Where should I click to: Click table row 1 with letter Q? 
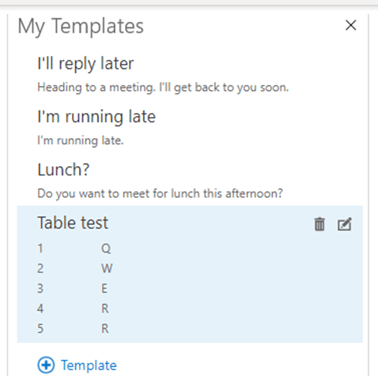click(x=74, y=248)
